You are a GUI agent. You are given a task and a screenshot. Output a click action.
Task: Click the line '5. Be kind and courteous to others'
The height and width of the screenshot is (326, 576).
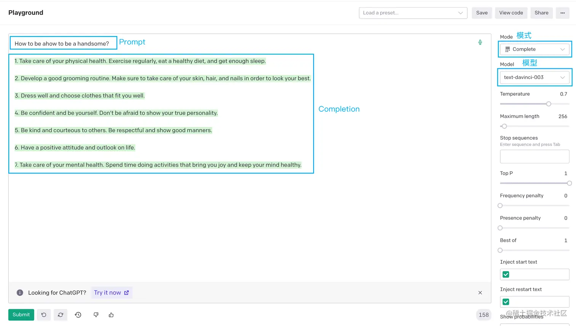click(x=114, y=130)
